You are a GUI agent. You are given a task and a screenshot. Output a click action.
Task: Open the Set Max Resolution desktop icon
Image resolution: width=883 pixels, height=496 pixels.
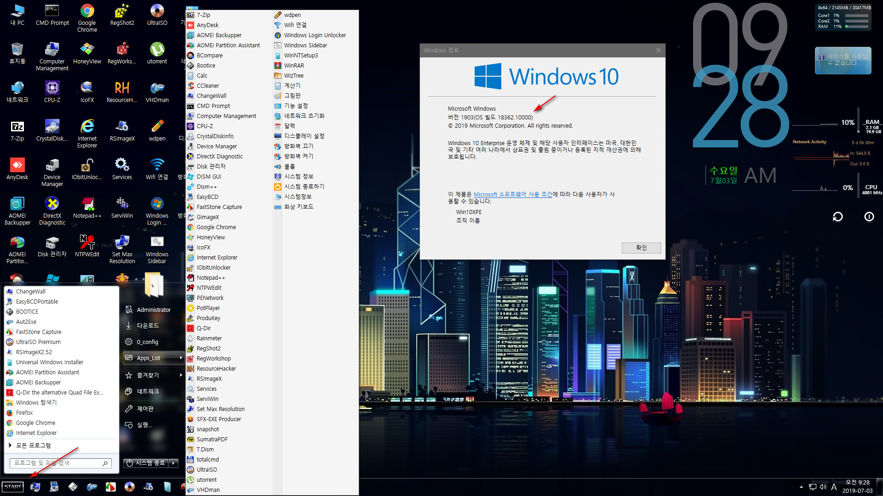(x=122, y=250)
